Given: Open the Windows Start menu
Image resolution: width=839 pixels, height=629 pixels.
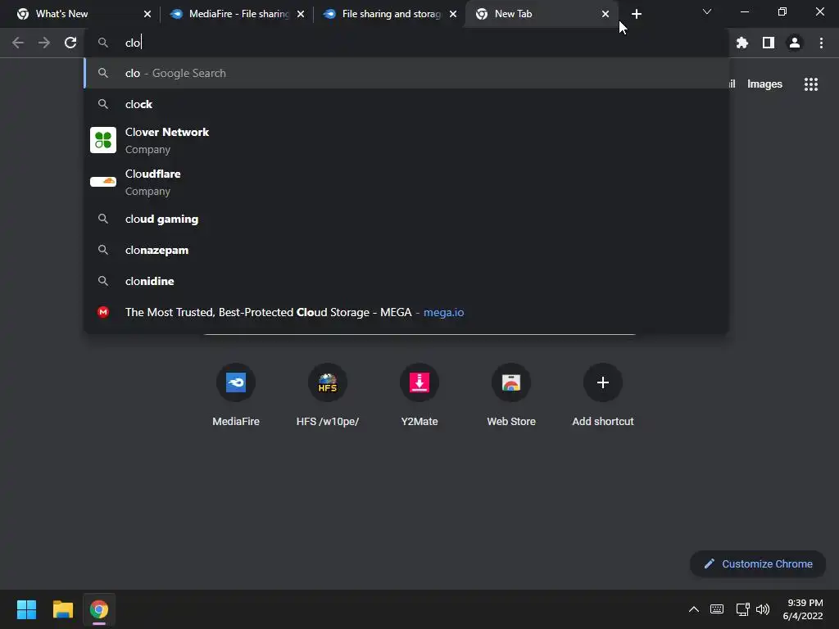Looking at the screenshot, I should pos(26,609).
